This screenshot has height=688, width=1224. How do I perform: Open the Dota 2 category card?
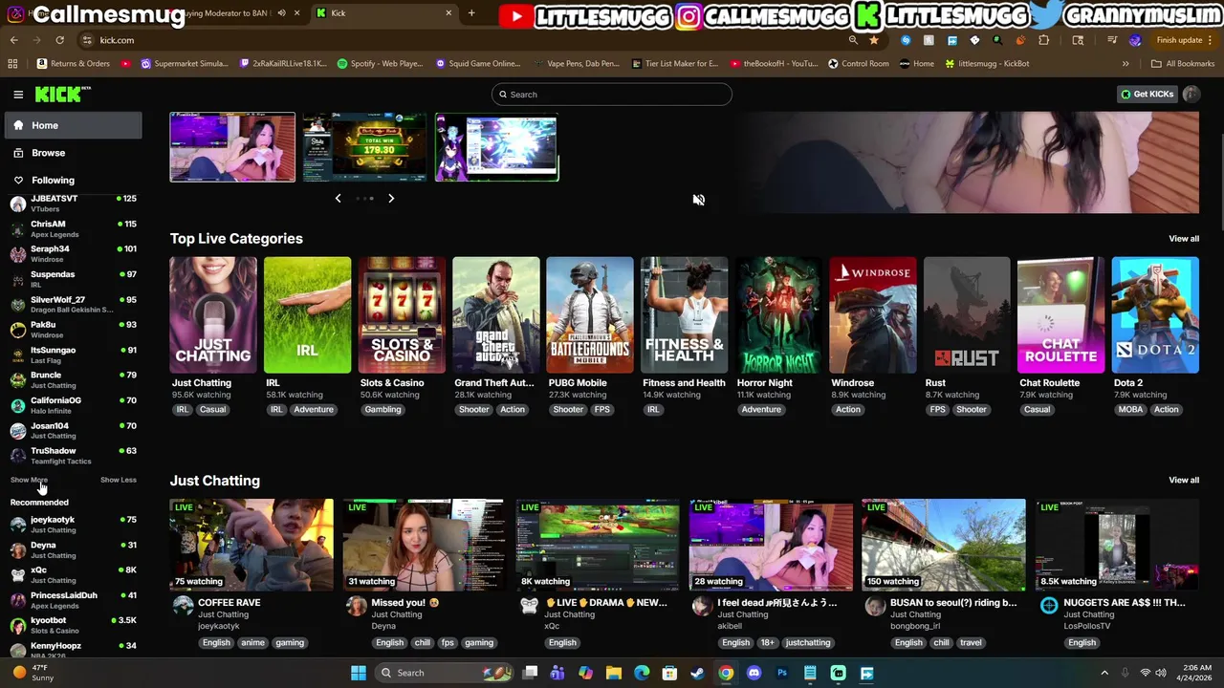[x=1155, y=314]
